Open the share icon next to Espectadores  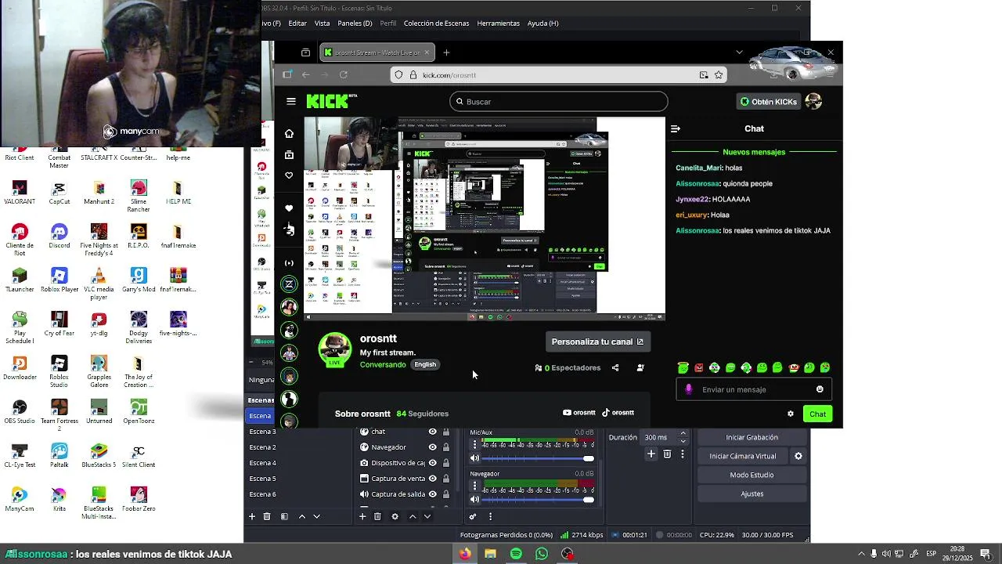615,367
